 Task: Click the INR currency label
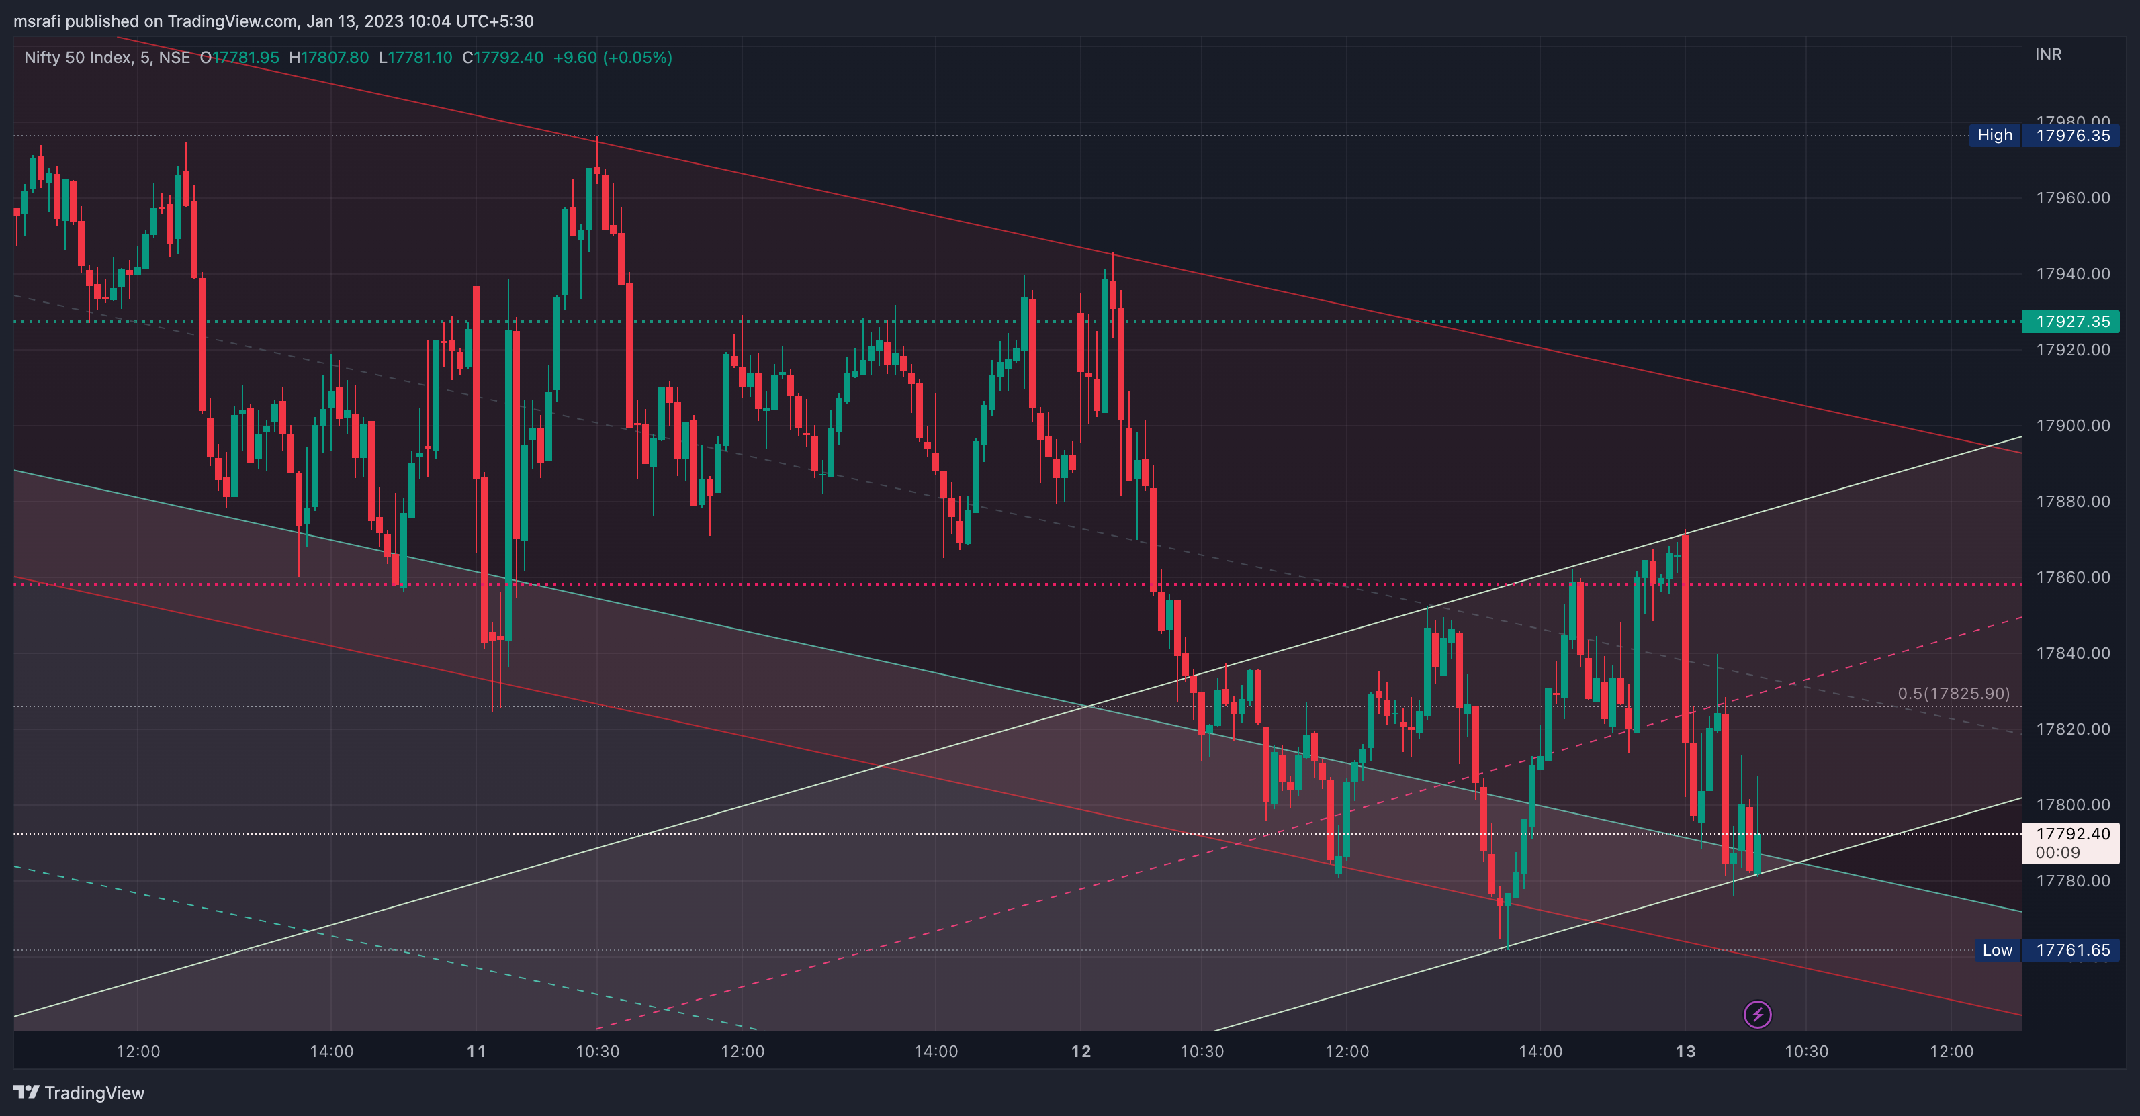tap(2048, 54)
